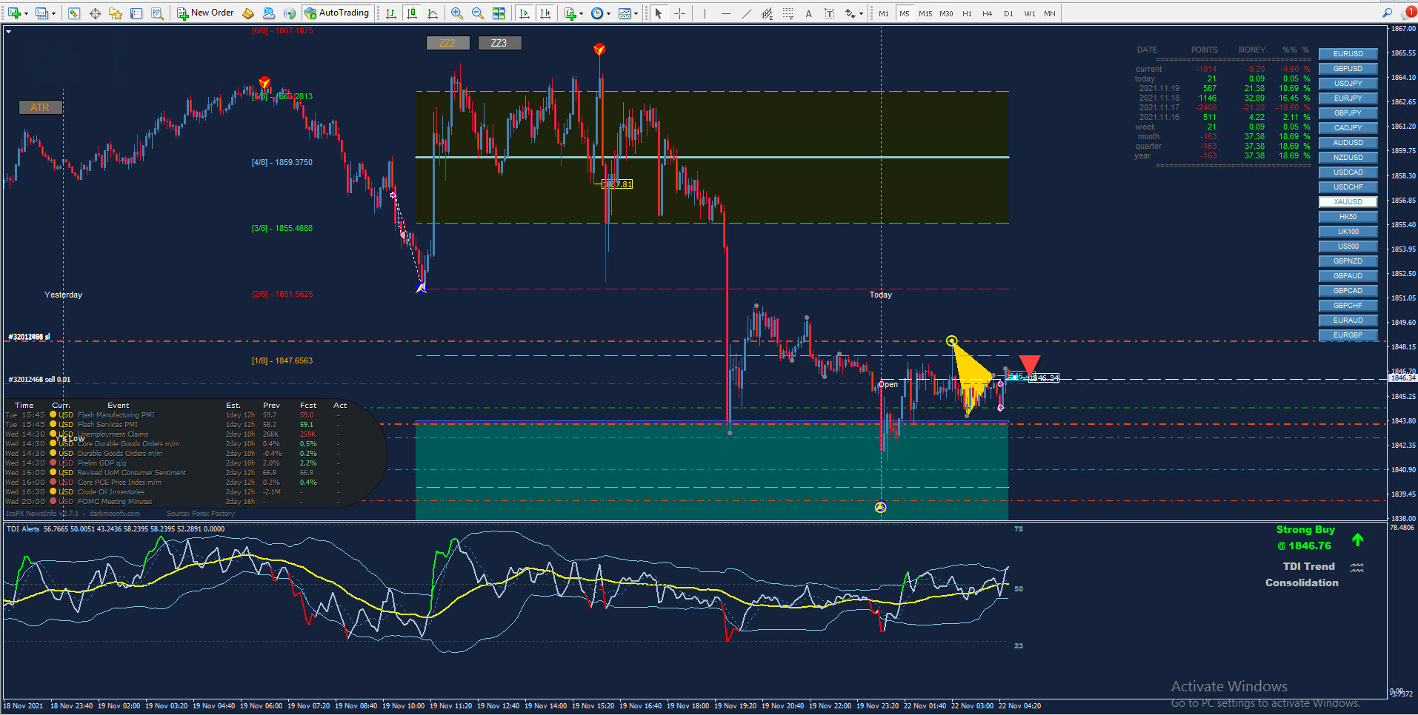Switch chart to candlesticks mode
The width and height of the screenshot is (1418, 715).
411,13
